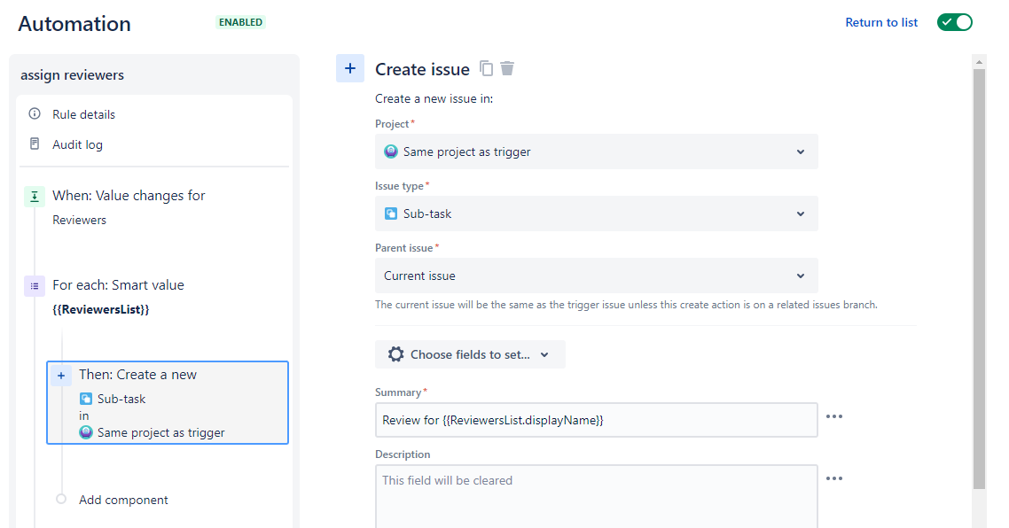Open Rule details section
This screenshot has height=528, width=1009.
click(83, 114)
